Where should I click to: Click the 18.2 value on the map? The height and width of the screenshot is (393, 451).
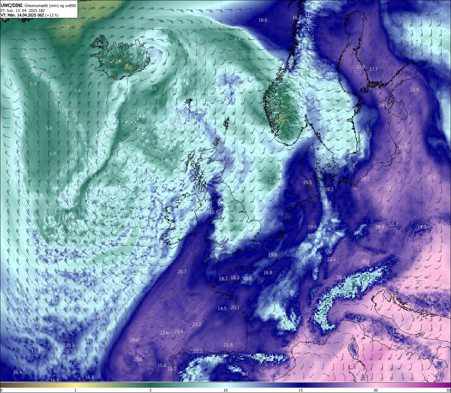click(329, 189)
